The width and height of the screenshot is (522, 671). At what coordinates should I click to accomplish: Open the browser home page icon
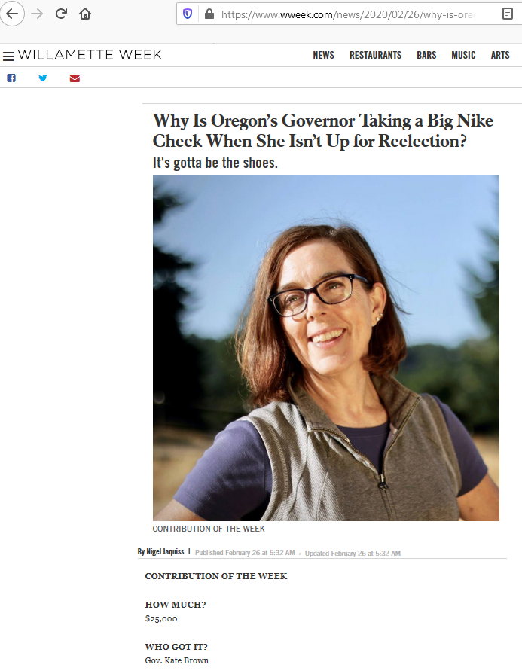[x=85, y=14]
